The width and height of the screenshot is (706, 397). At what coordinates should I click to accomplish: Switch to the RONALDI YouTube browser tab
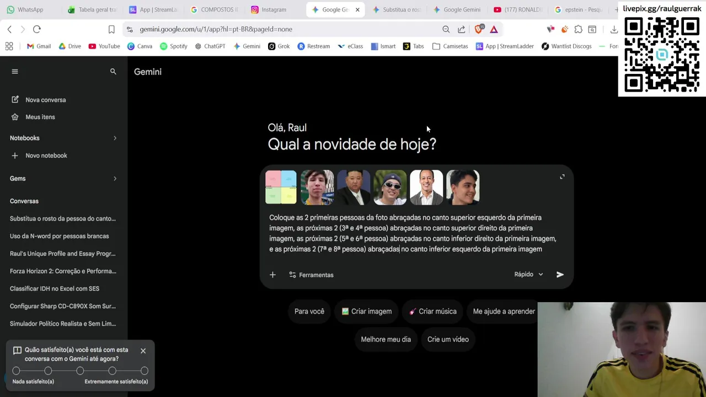point(517,9)
